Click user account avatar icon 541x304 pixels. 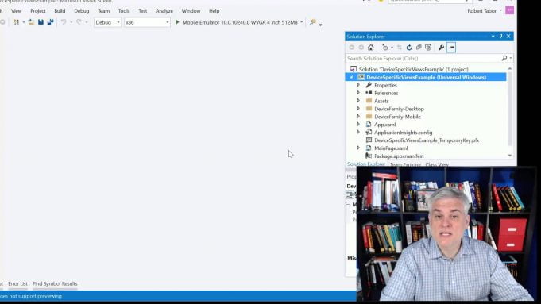tap(509, 10)
